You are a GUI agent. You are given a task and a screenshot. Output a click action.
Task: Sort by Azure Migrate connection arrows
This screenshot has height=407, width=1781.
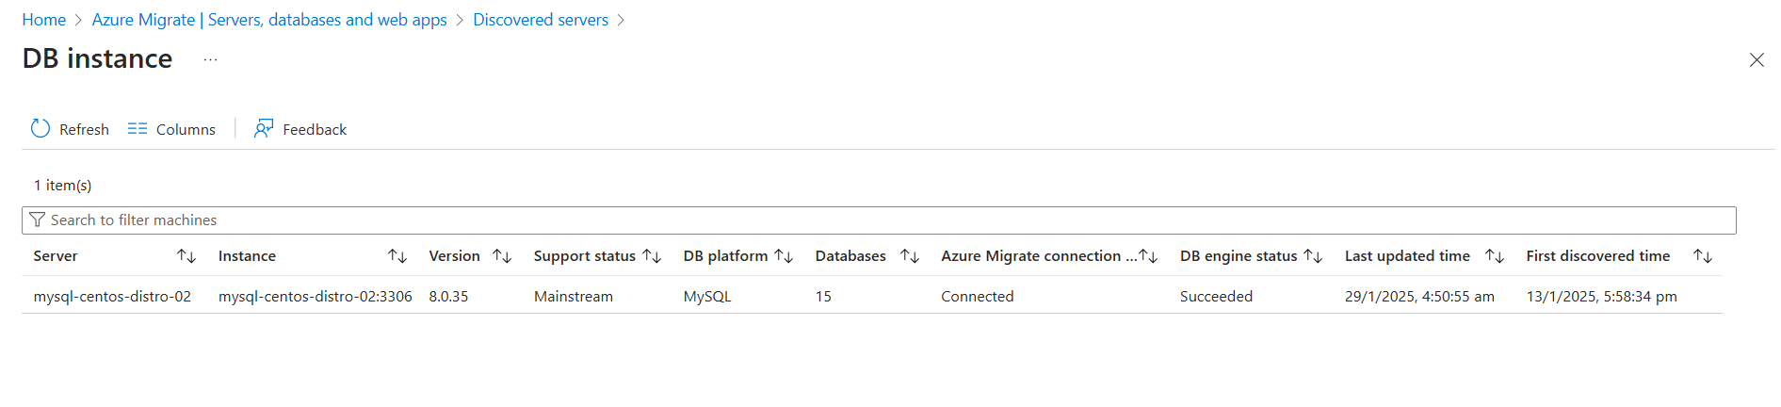[x=1148, y=256]
